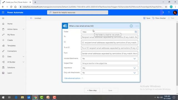
Task: Click the New step button
Action: (92, 90)
